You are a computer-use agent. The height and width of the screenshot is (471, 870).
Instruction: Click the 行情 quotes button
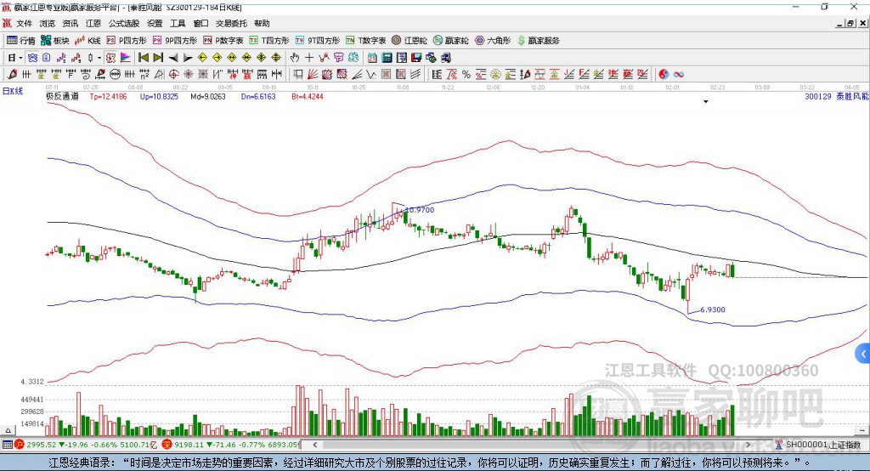coord(21,41)
